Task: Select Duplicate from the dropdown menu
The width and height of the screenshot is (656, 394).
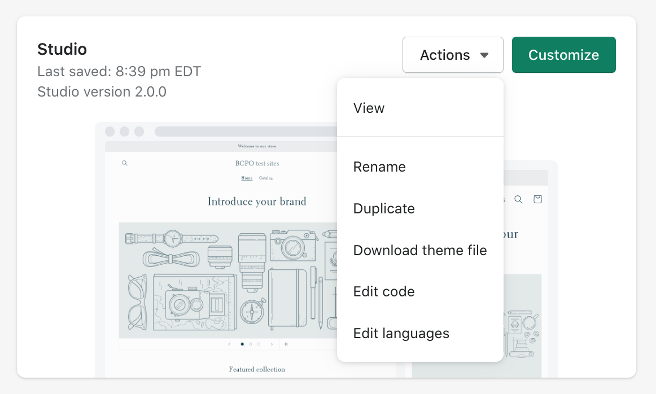Action: (x=420, y=208)
